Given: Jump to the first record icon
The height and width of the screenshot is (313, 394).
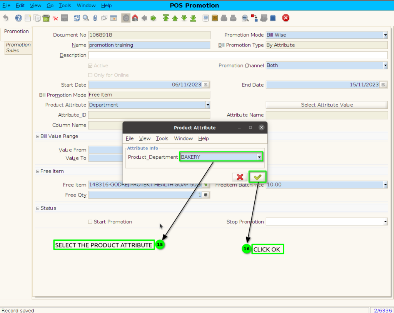Looking at the screenshot, I should (165, 18).
